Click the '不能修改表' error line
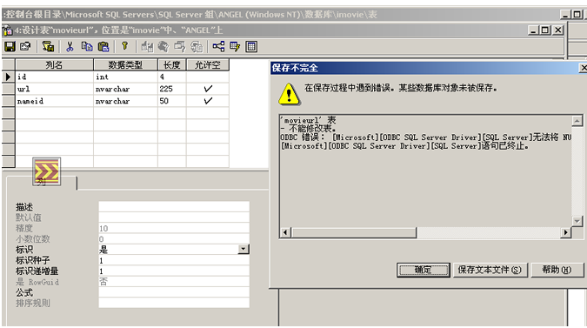 [x=309, y=129]
